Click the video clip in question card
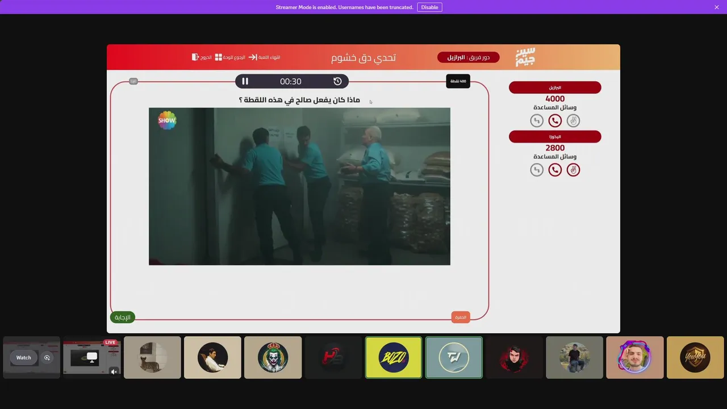This screenshot has width=727, height=409. coord(299,186)
